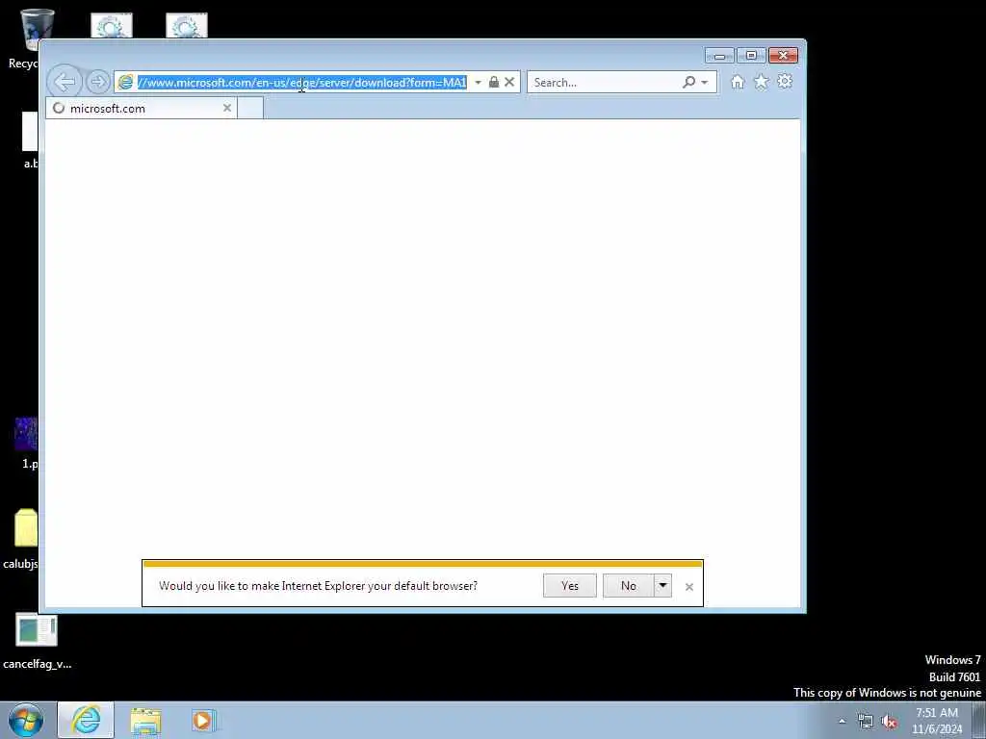Open the Windows Start menu
Viewport: 986px width, 739px height.
tap(26, 720)
